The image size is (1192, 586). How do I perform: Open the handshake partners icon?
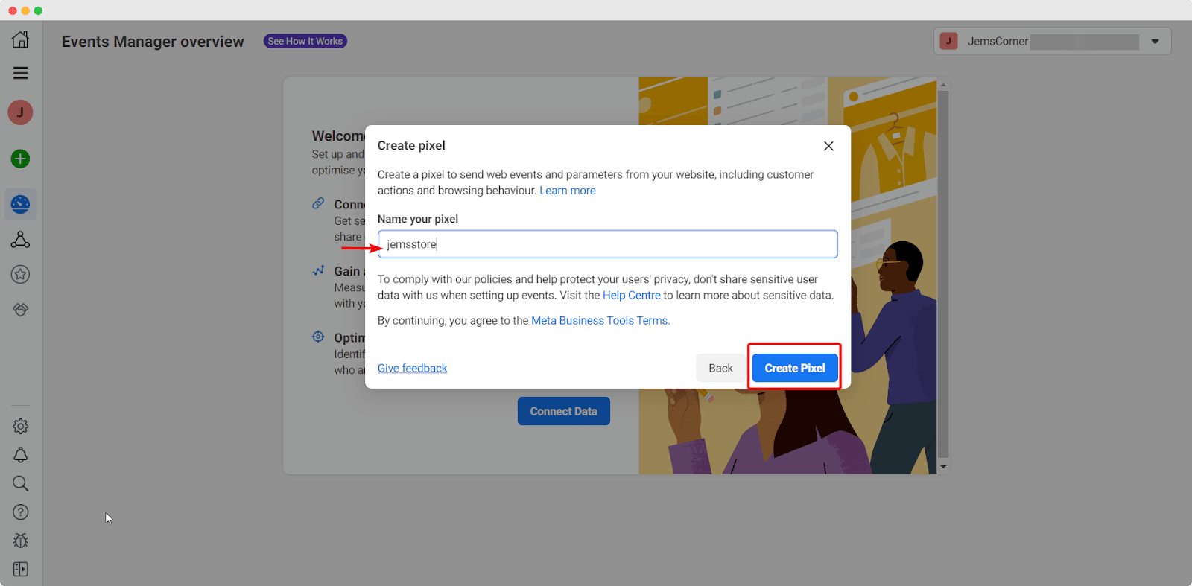click(x=20, y=309)
